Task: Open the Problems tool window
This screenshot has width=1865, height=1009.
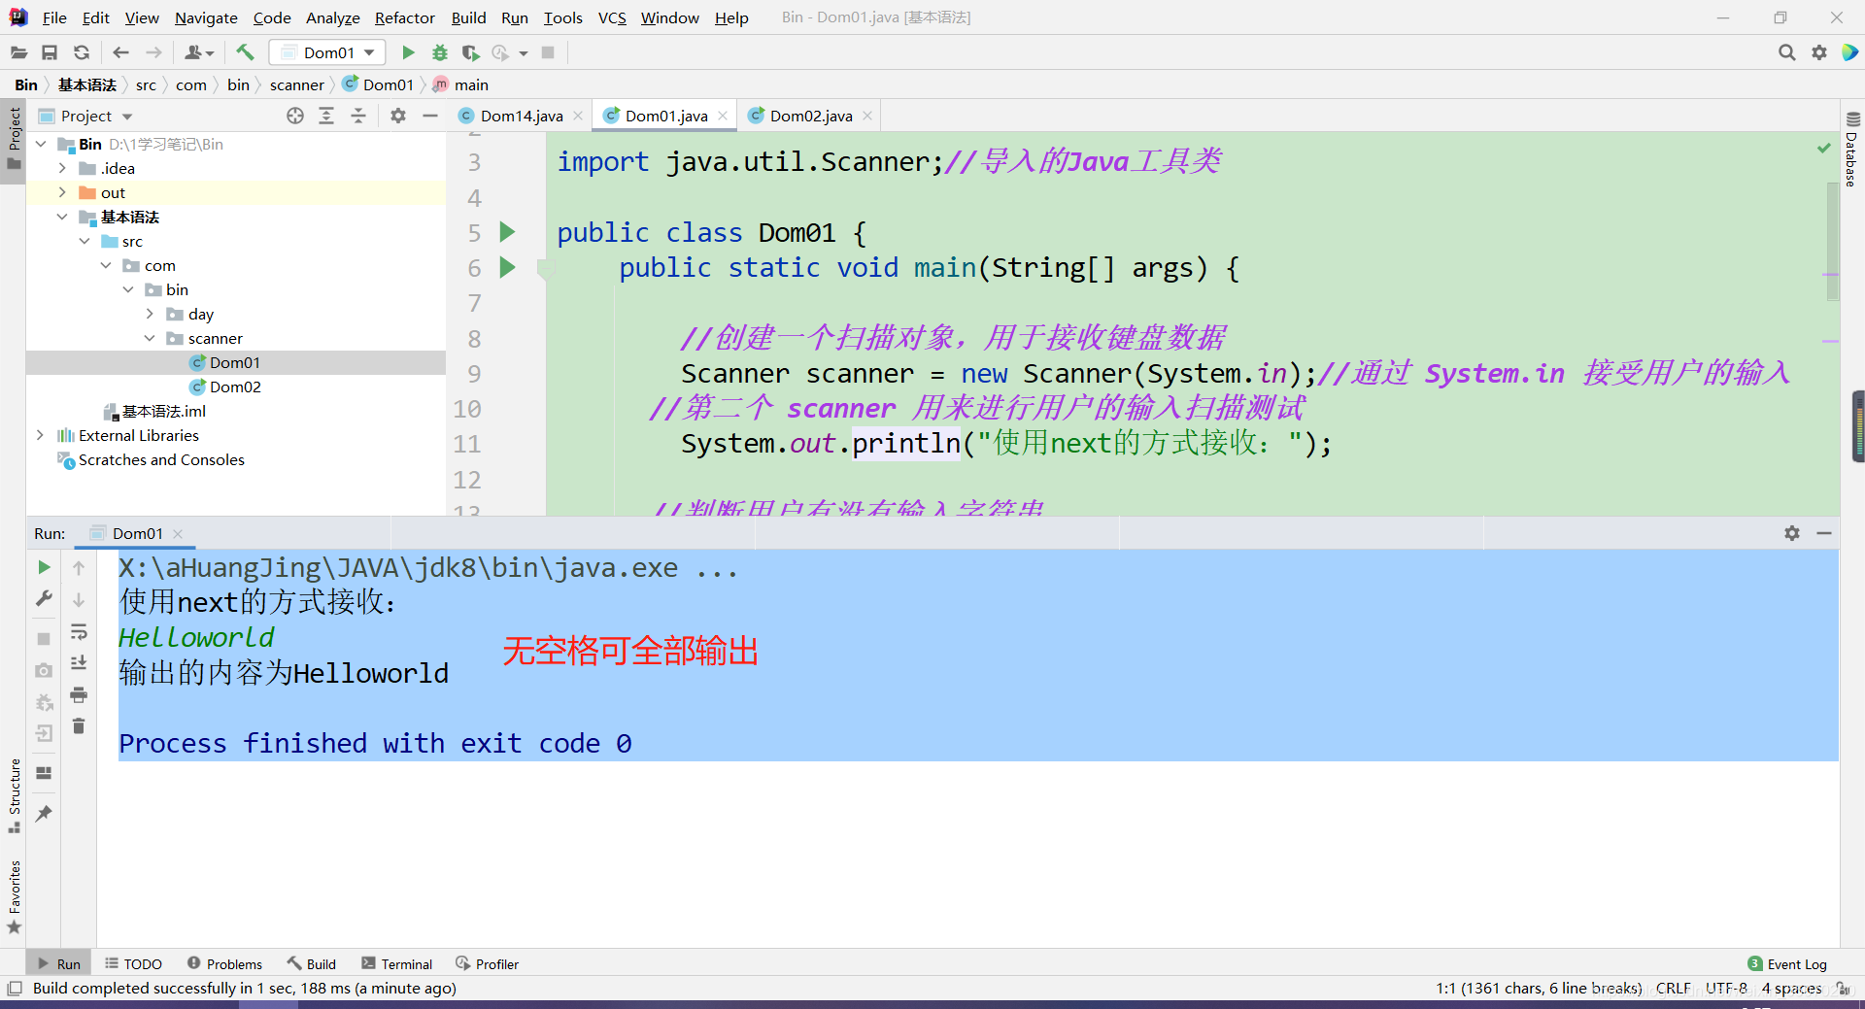Action: click(224, 963)
